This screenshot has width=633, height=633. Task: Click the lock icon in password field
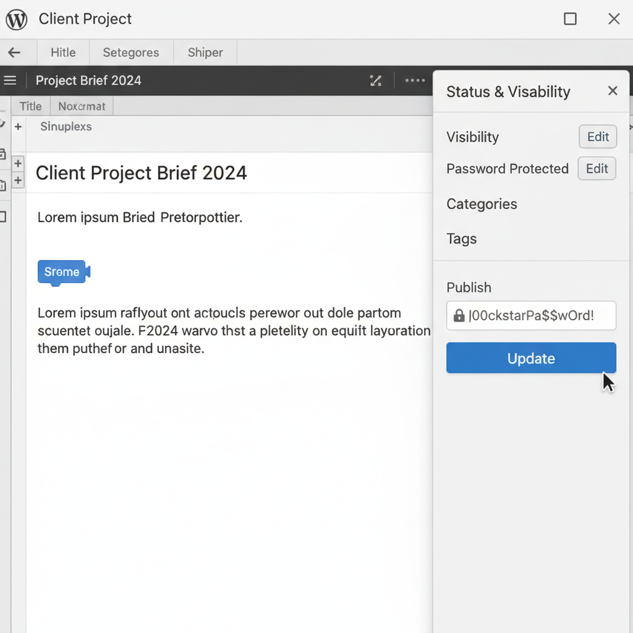tap(459, 316)
